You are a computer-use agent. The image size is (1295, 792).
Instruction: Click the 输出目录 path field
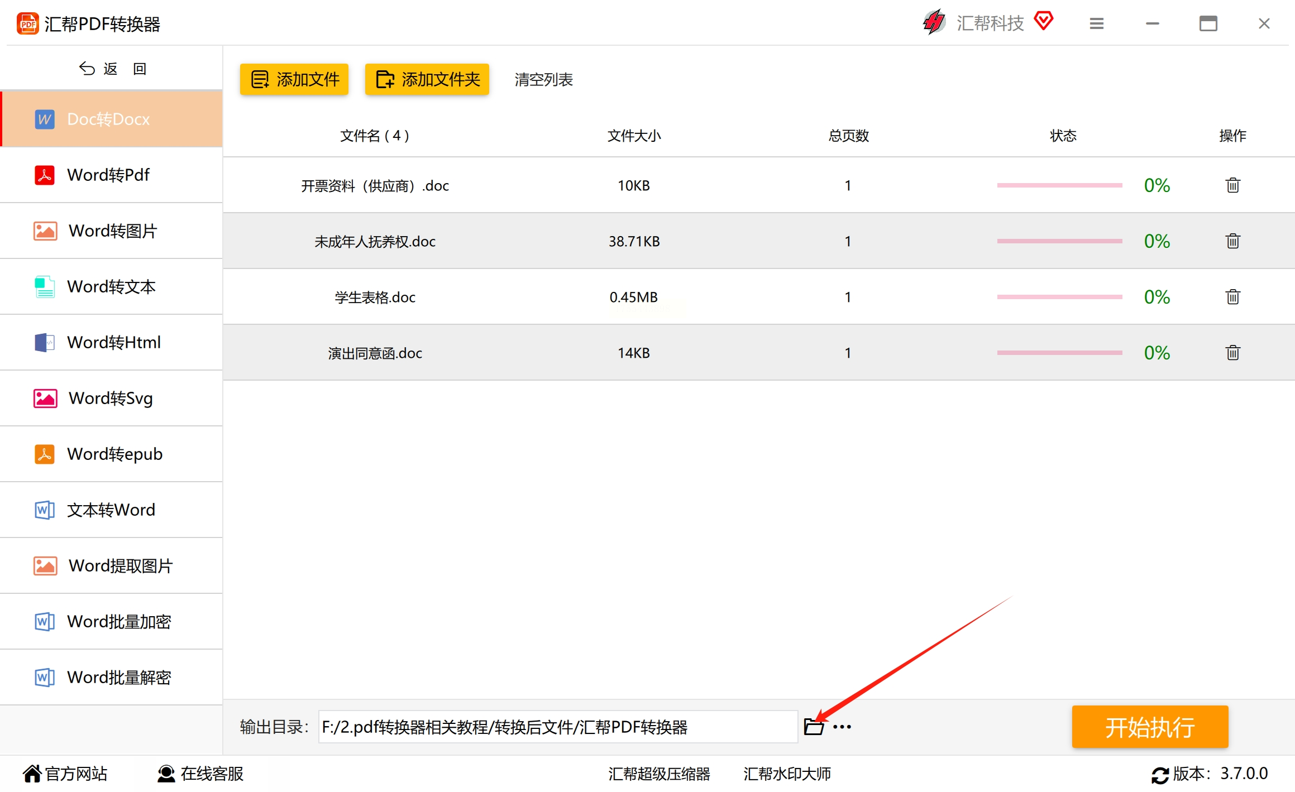click(557, 727)
